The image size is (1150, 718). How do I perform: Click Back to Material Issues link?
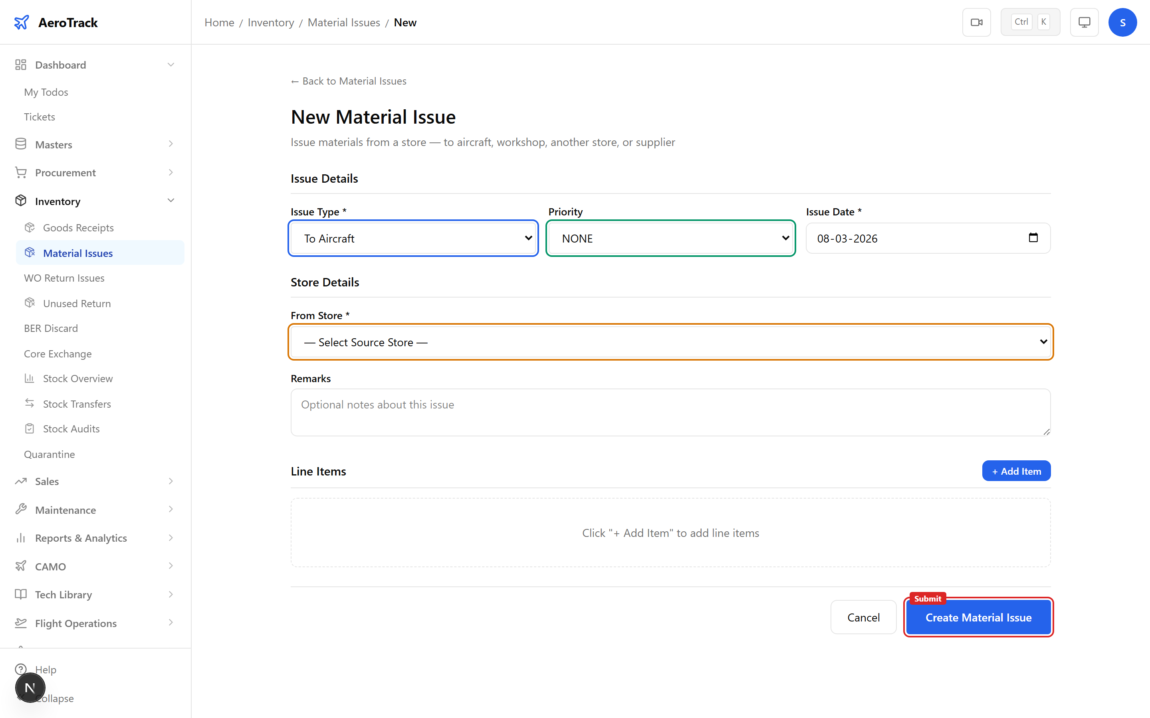[x=348, y=81]
